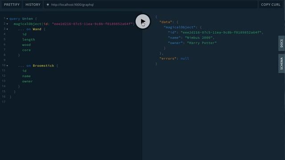Click the length field in the query
The width and height of the screenshot is (285, 160).
click(28, 40)
